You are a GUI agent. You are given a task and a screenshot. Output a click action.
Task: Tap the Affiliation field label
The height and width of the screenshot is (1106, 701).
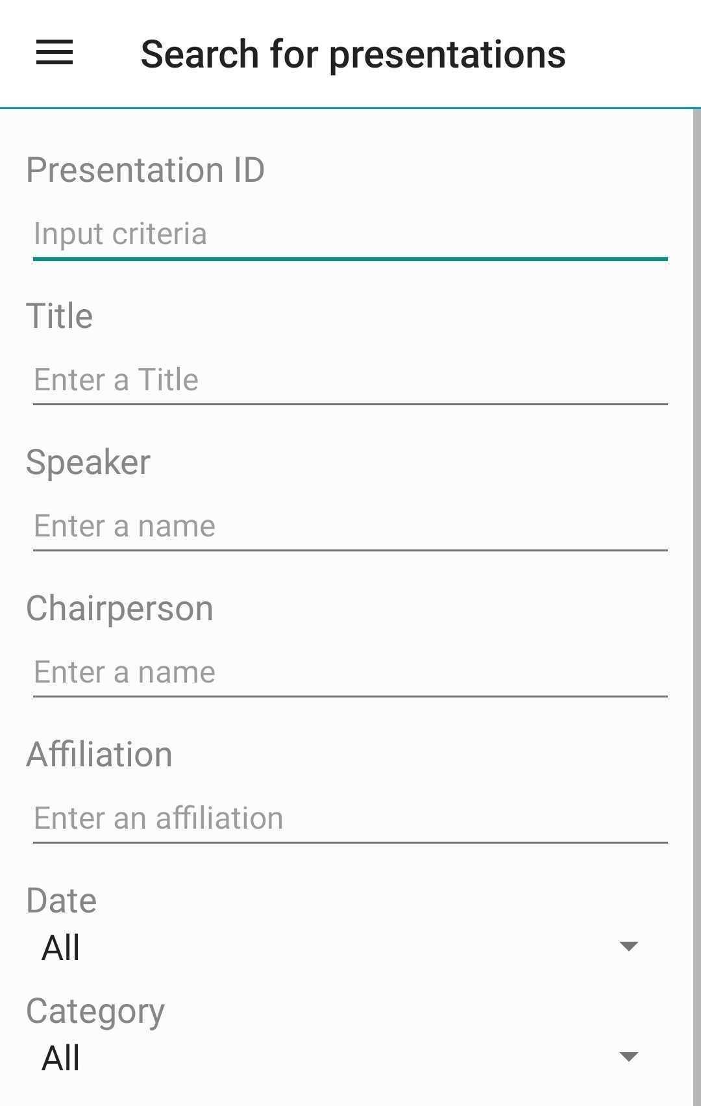click(99, 755)
